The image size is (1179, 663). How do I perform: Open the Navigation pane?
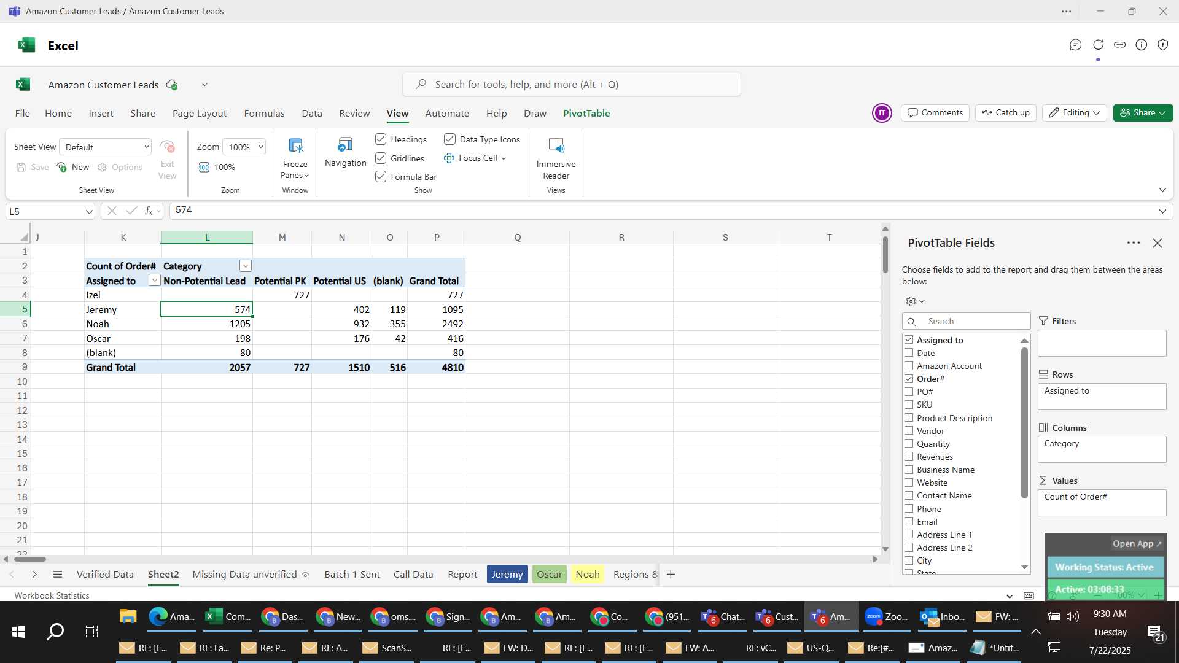click(x=345, y=152)
